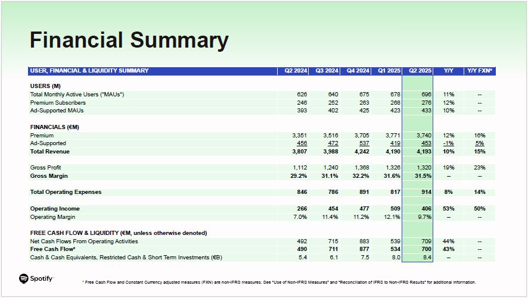Click the Y/Y column header
528x298 pixels.
pyautogui.click(x=449, y=71)
